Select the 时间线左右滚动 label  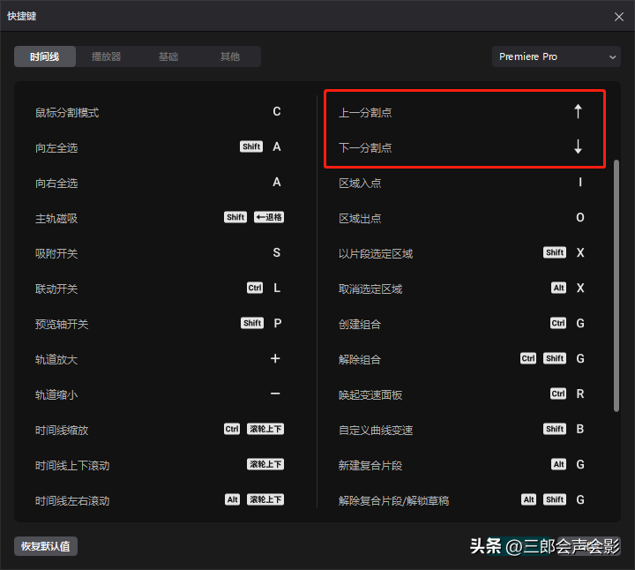pos(72,500)
